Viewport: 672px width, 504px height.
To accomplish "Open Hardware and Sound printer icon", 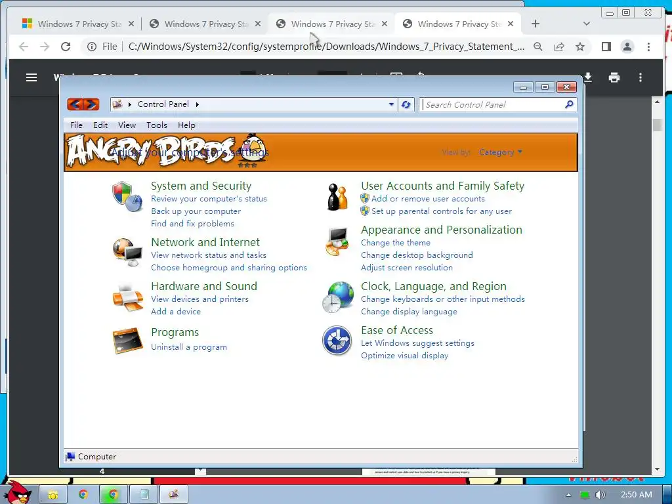I will coord(127,297).
